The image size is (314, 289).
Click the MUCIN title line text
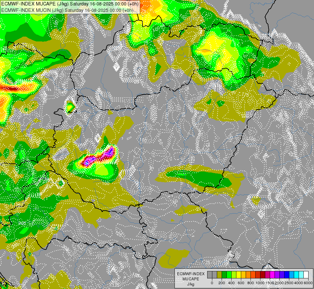[67, 10]
